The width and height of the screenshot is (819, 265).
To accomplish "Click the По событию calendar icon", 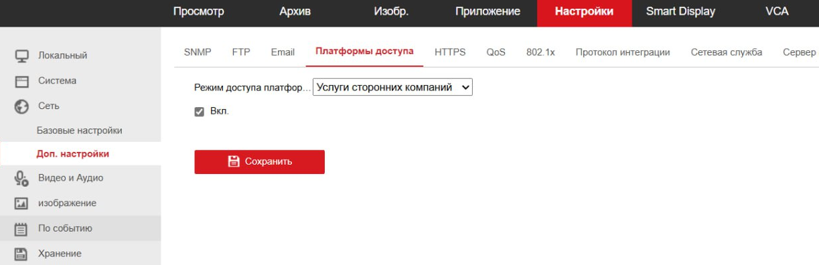I will pos(21,229).
